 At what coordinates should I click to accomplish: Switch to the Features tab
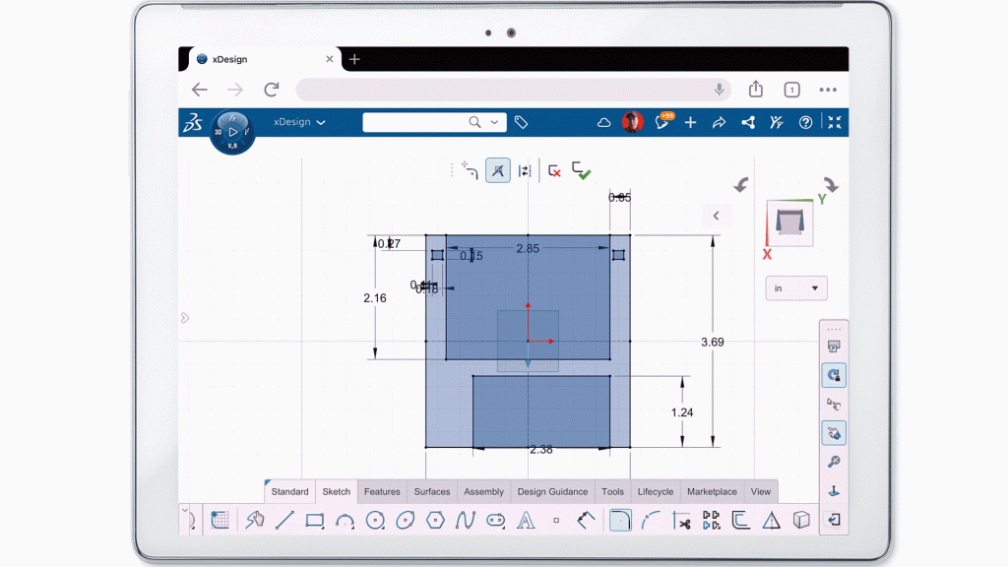pos(382,491)
